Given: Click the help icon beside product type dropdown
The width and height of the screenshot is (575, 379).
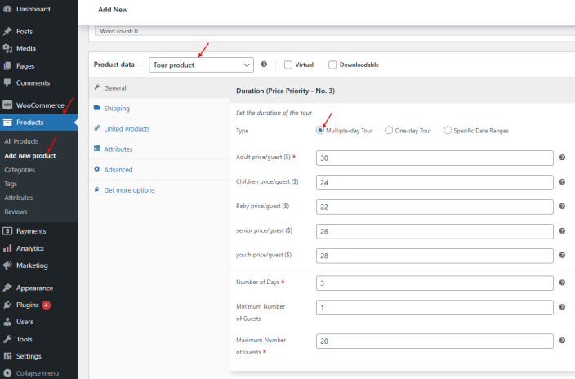Looking at the screenshot, I should pos(264,65).
